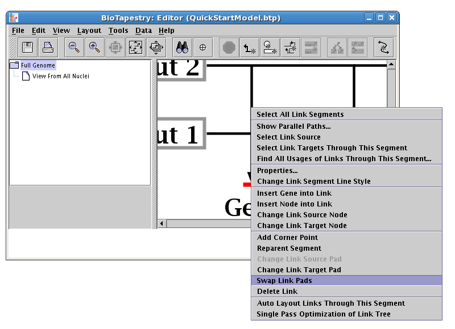The height and width of the screenshot is (329, 455).
Task: Select View From All Nuclei tree item
Action: (x=60, y=76)
